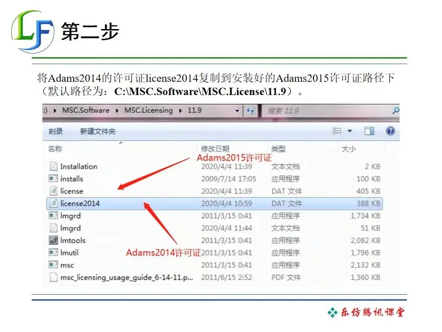
Task: Click the date 2009/7/14 17:05
Action: [229, 179]
